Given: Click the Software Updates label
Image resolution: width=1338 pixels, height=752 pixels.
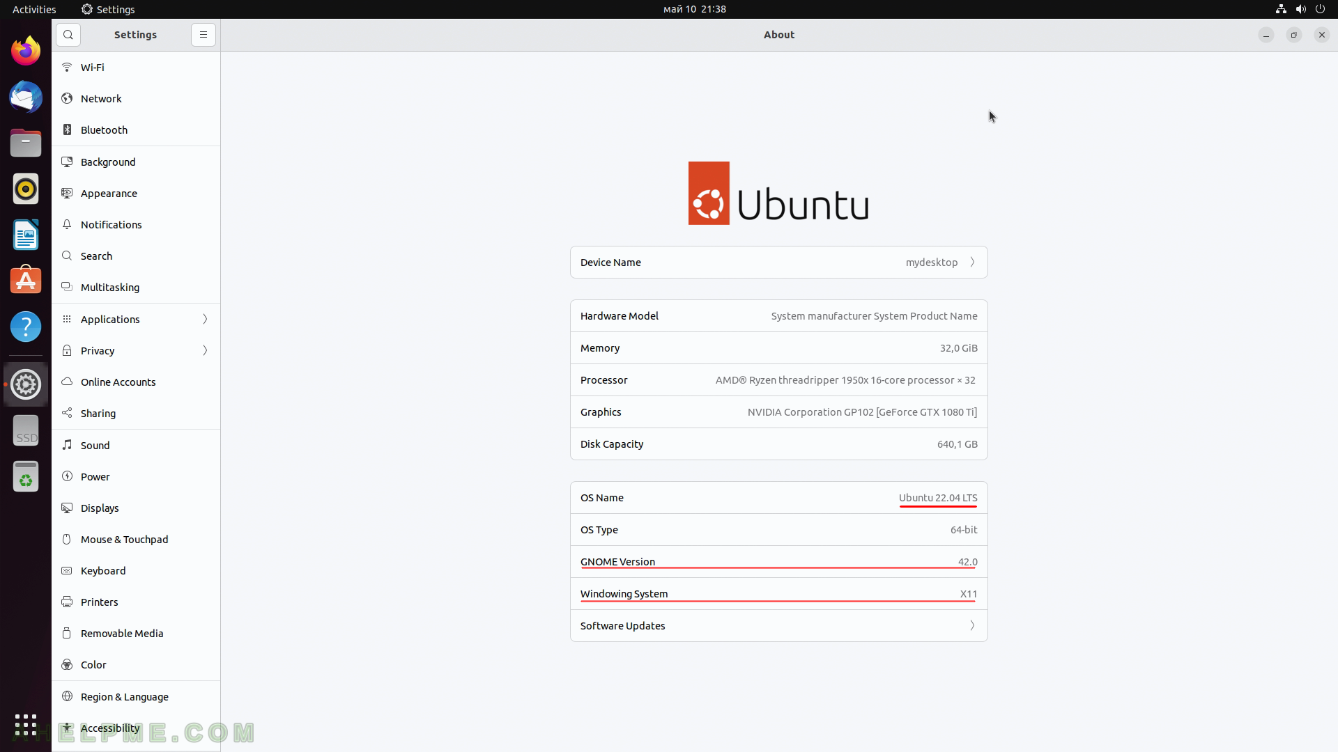Looking at the screenshot, I should click(622, 626).
